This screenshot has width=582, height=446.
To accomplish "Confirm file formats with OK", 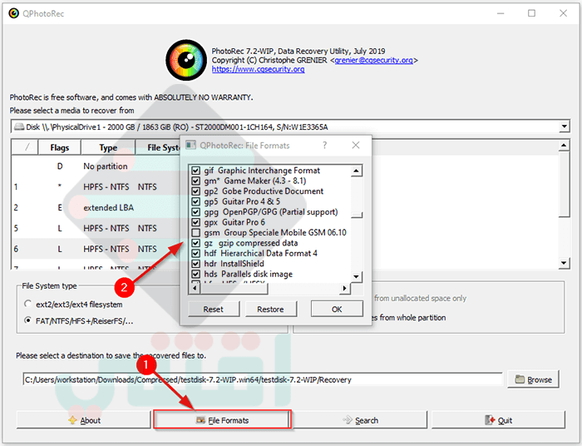I will (337, 309).
